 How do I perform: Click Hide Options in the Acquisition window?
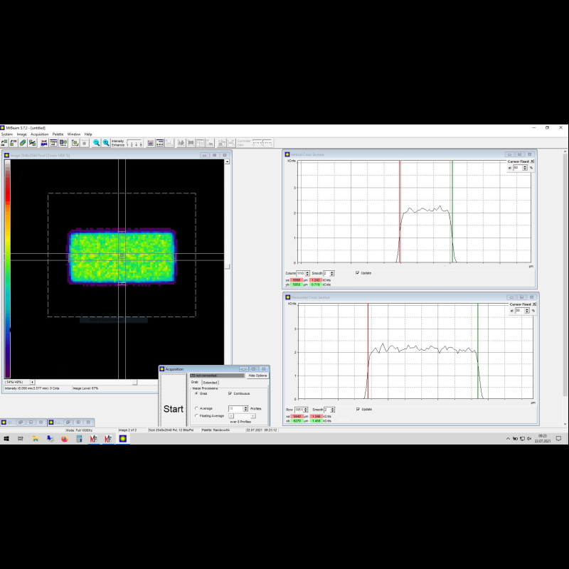coord(258,376)
